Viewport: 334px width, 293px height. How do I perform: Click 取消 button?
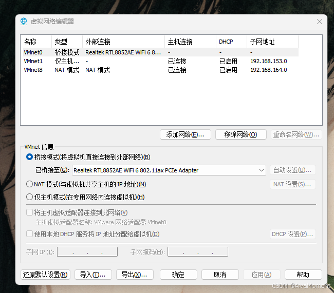pyautogui.click(x=220, y=275)
